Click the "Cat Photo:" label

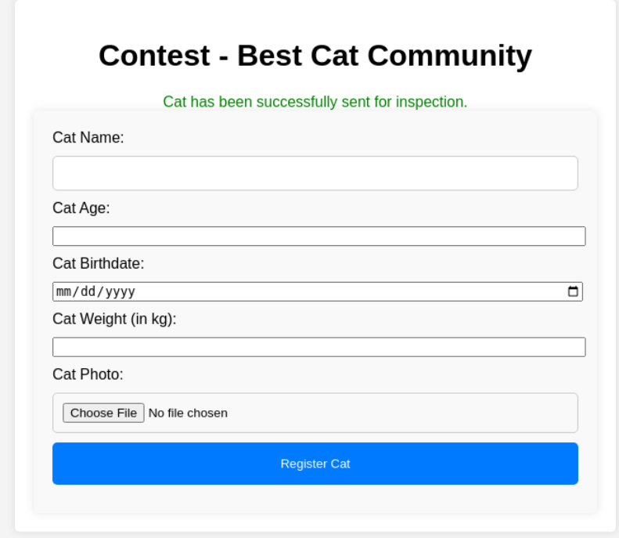point(88,374)
